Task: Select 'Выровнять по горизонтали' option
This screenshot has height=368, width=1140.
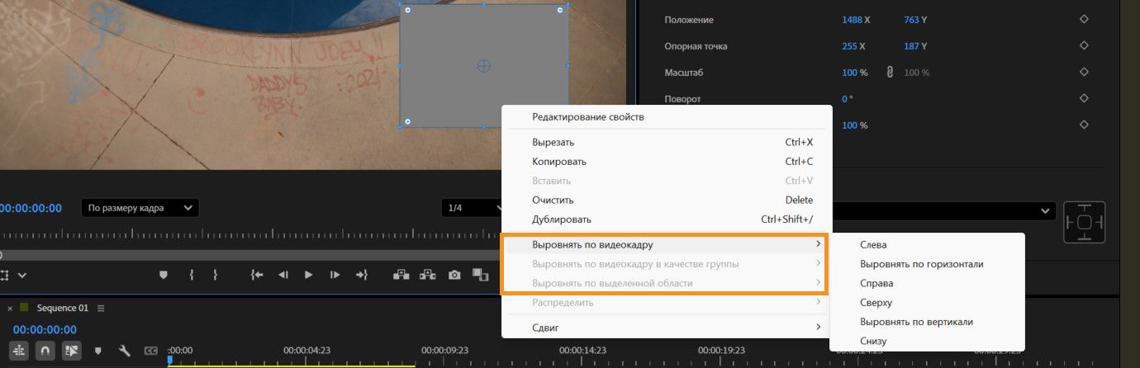Action: 927,264
